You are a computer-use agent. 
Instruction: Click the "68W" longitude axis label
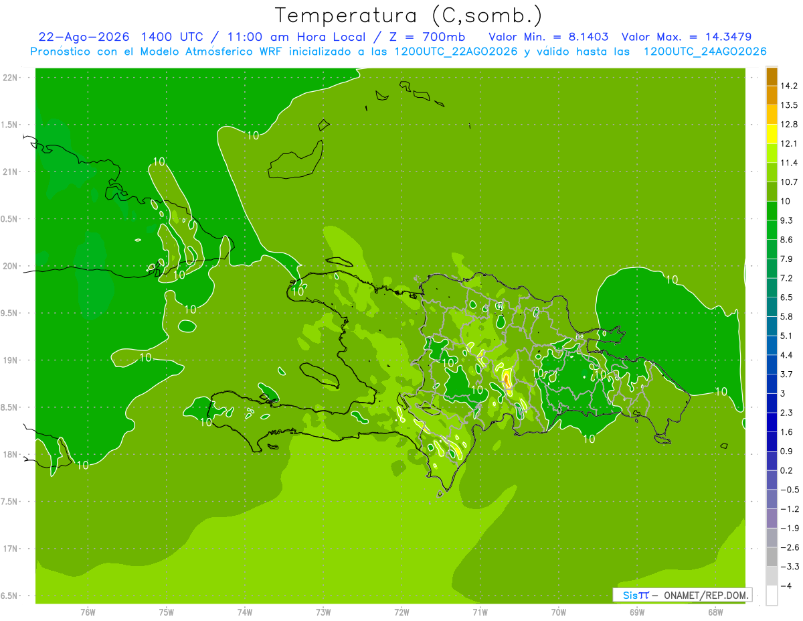(715, 611)
